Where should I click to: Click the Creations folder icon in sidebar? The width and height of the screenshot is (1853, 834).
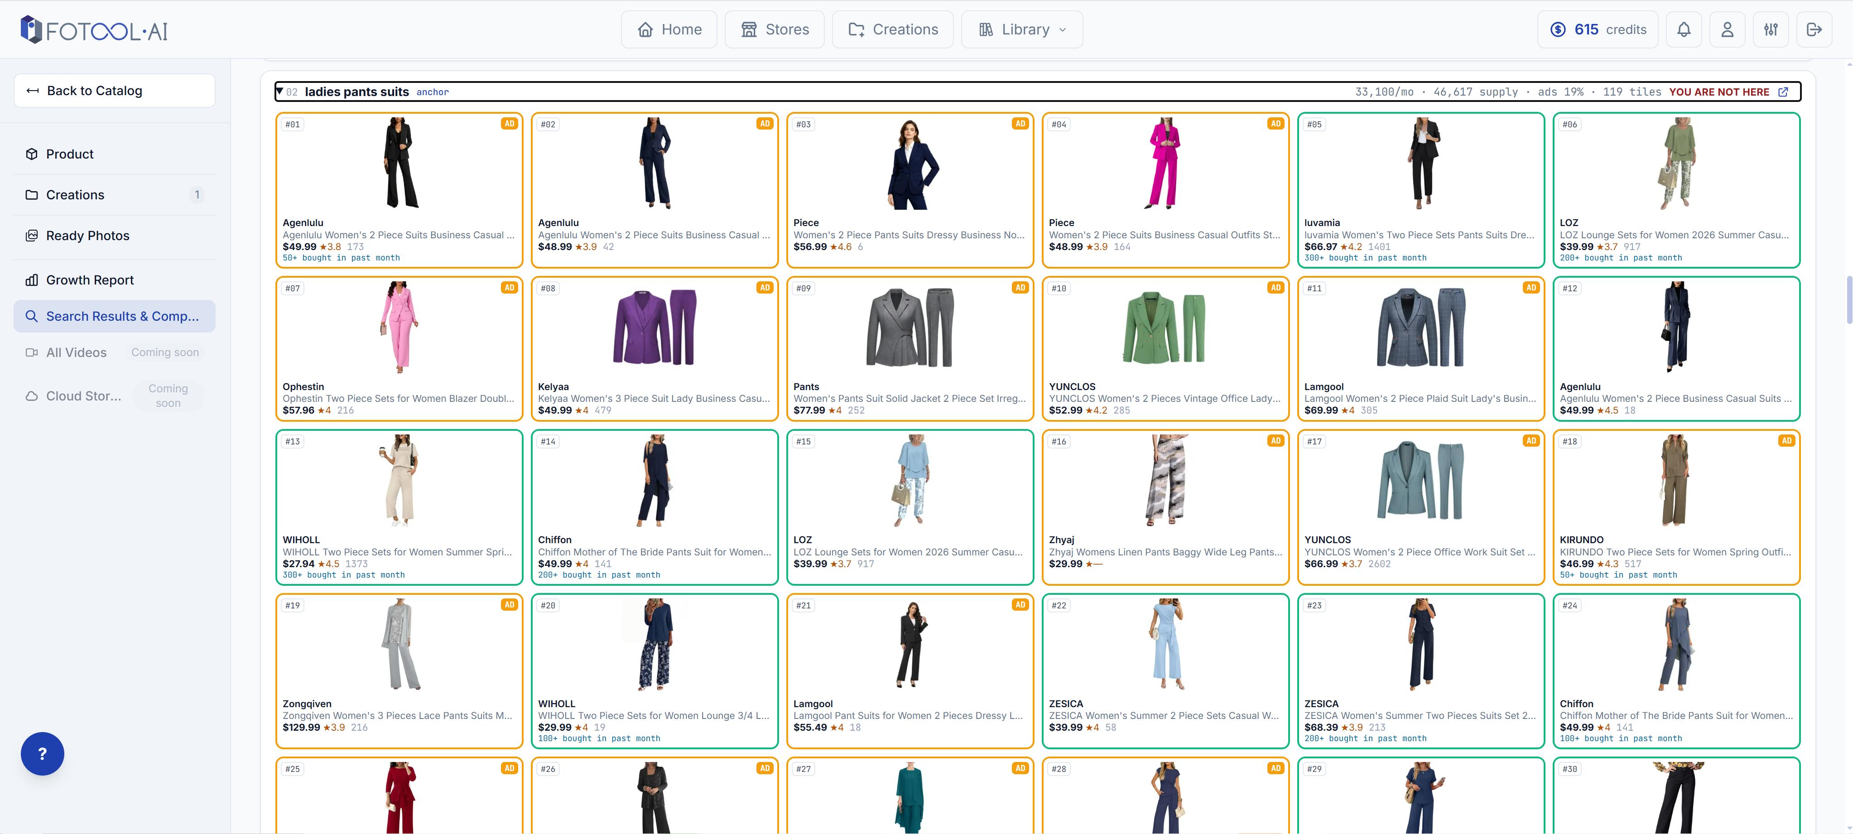(32, 195)
